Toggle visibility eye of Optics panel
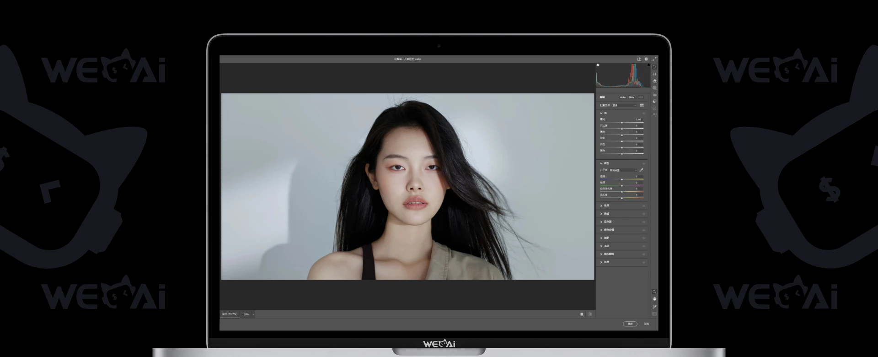This screenshot has height=357, width=878. click(x=643, y=246)
